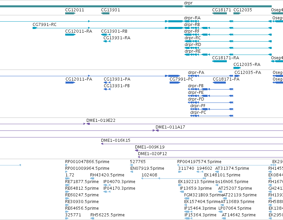Select the feature labeled 1.72

point(70,175)
